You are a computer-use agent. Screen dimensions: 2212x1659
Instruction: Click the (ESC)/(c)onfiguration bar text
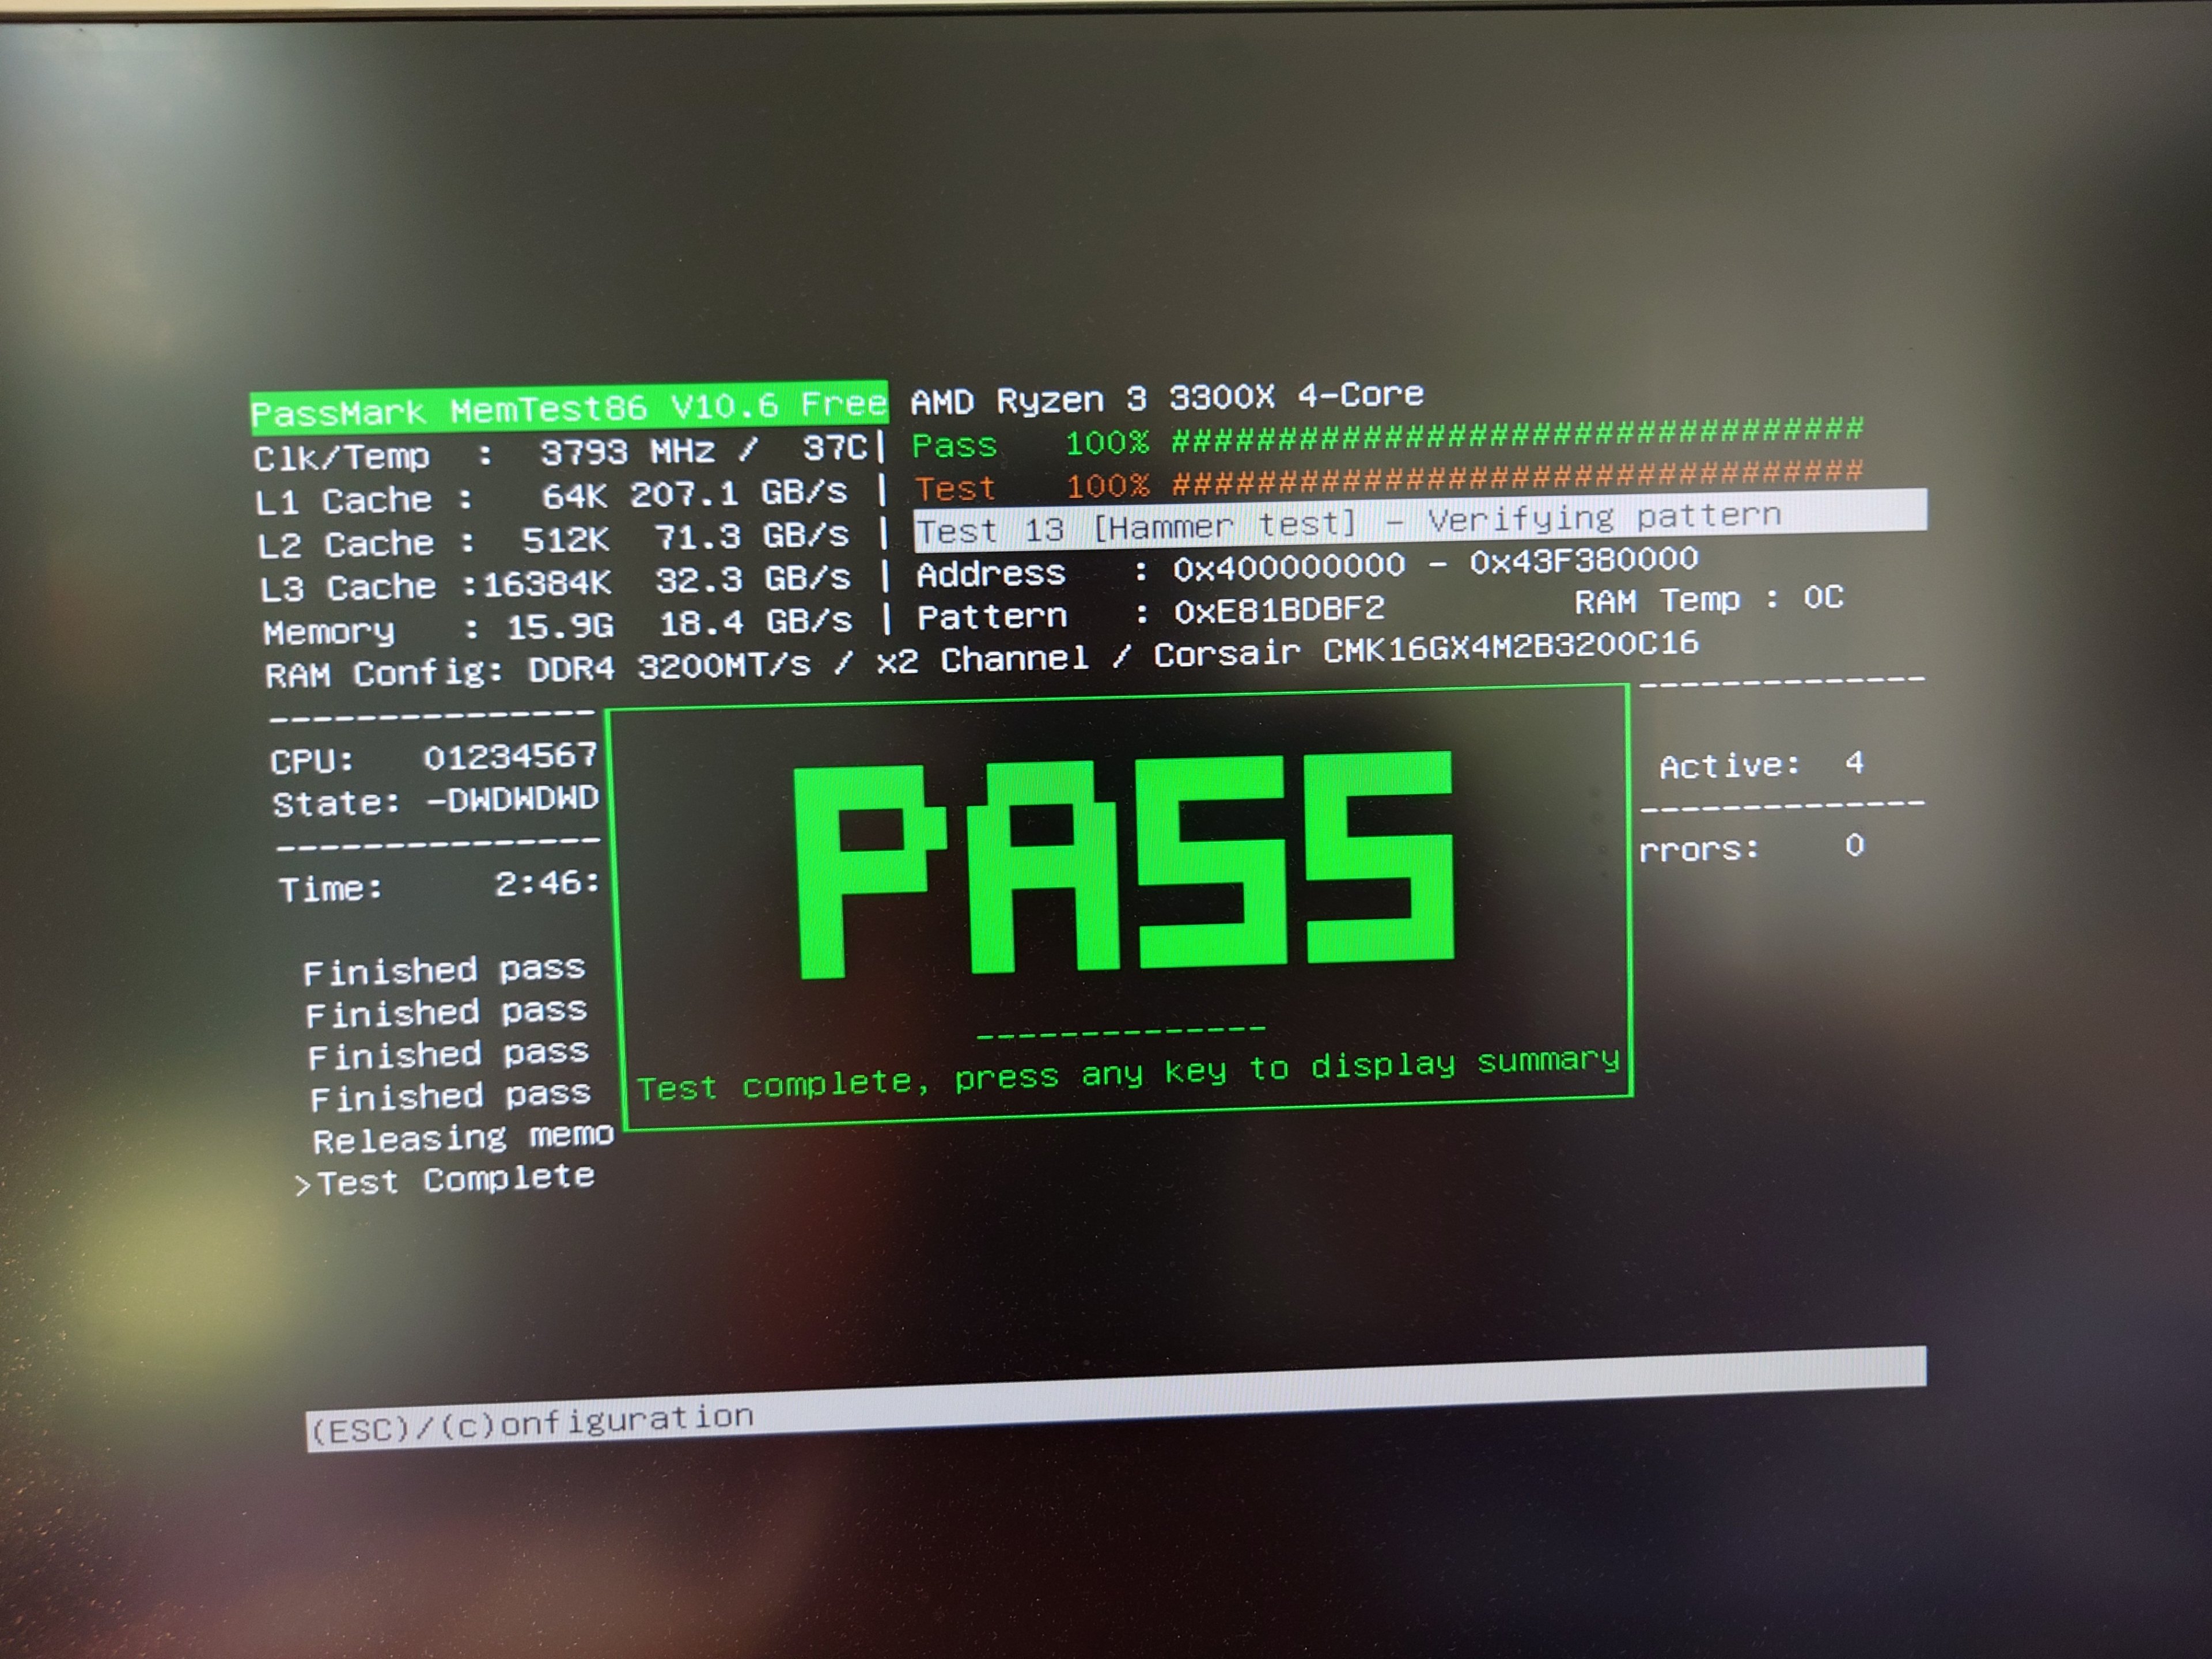pyautogui.click(x=531, y=1423)
